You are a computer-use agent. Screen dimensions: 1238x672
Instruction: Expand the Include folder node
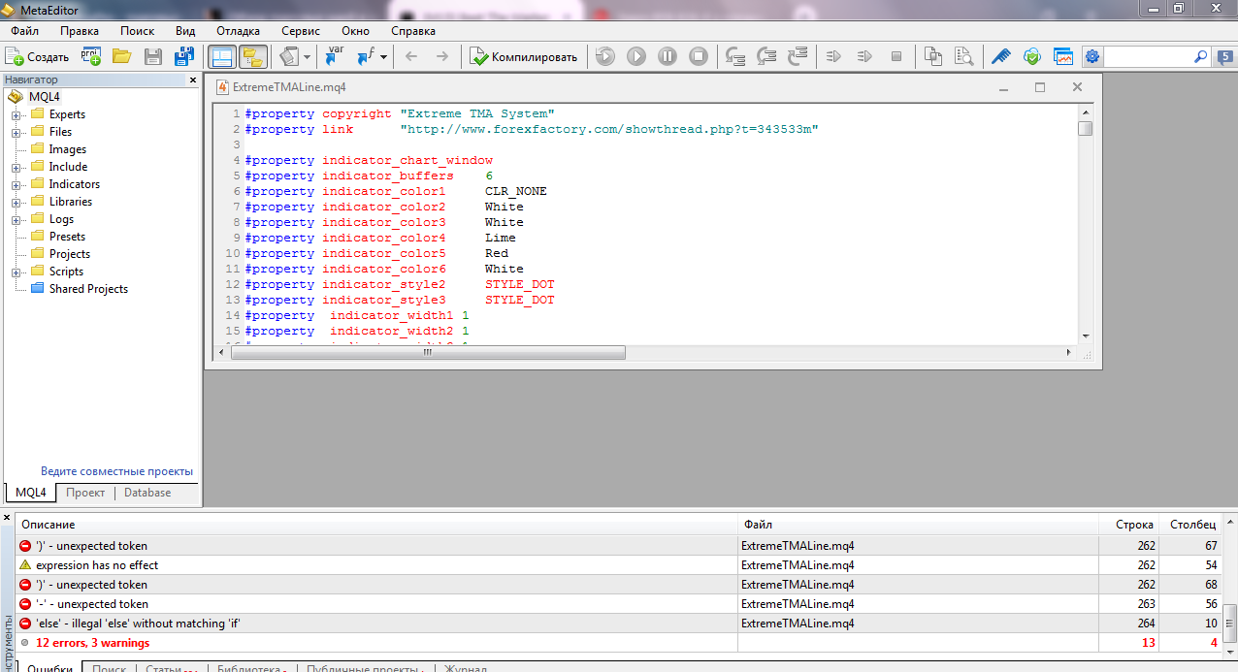coord(16,167)
